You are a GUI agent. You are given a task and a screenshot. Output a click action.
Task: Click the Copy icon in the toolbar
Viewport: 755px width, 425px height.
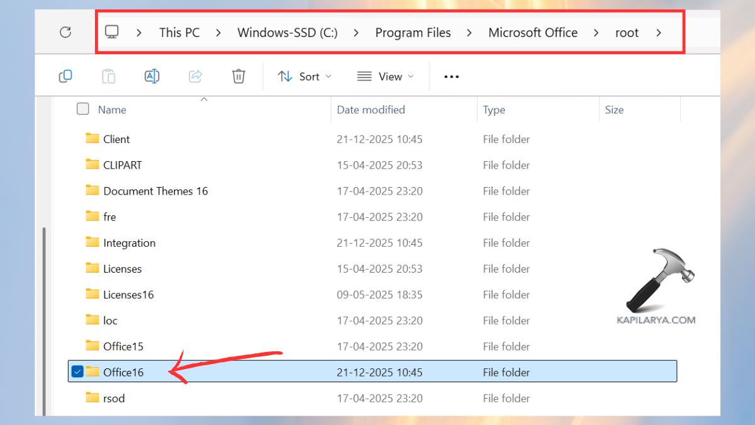click(x=65, y=76)
